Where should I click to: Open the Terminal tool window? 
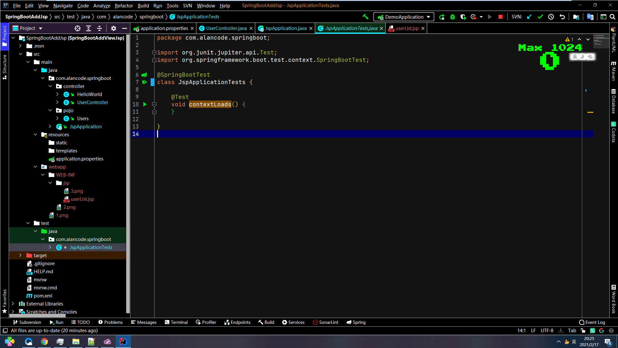176,322
